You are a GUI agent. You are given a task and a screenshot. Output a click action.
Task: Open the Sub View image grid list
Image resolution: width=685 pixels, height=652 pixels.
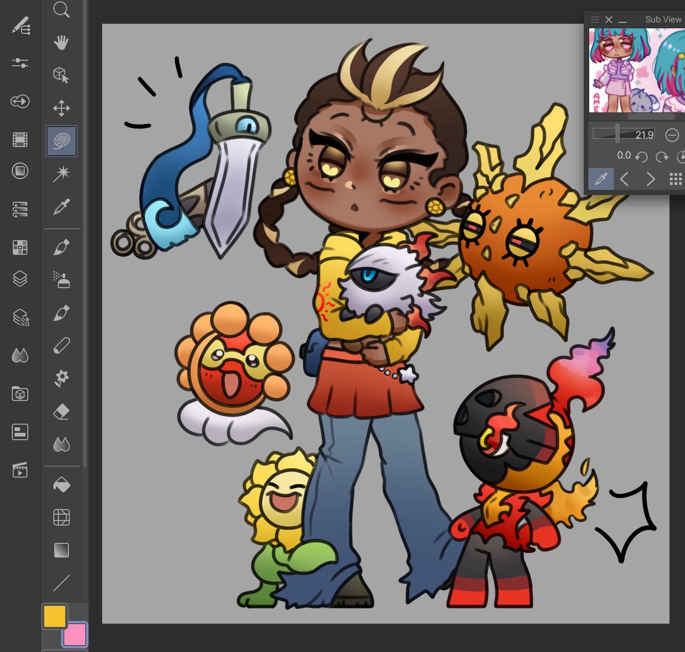(675, 179)
